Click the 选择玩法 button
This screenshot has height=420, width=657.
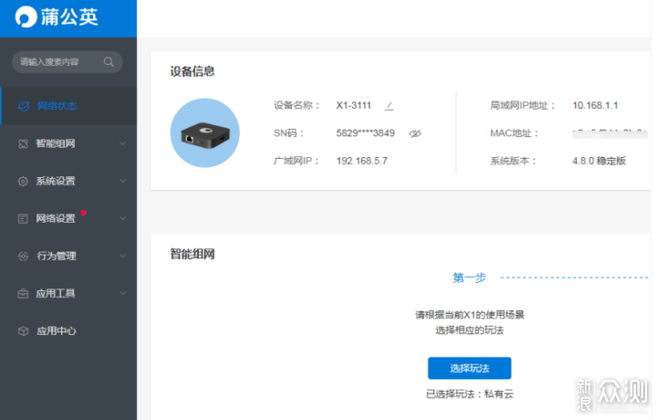[469, 368]
